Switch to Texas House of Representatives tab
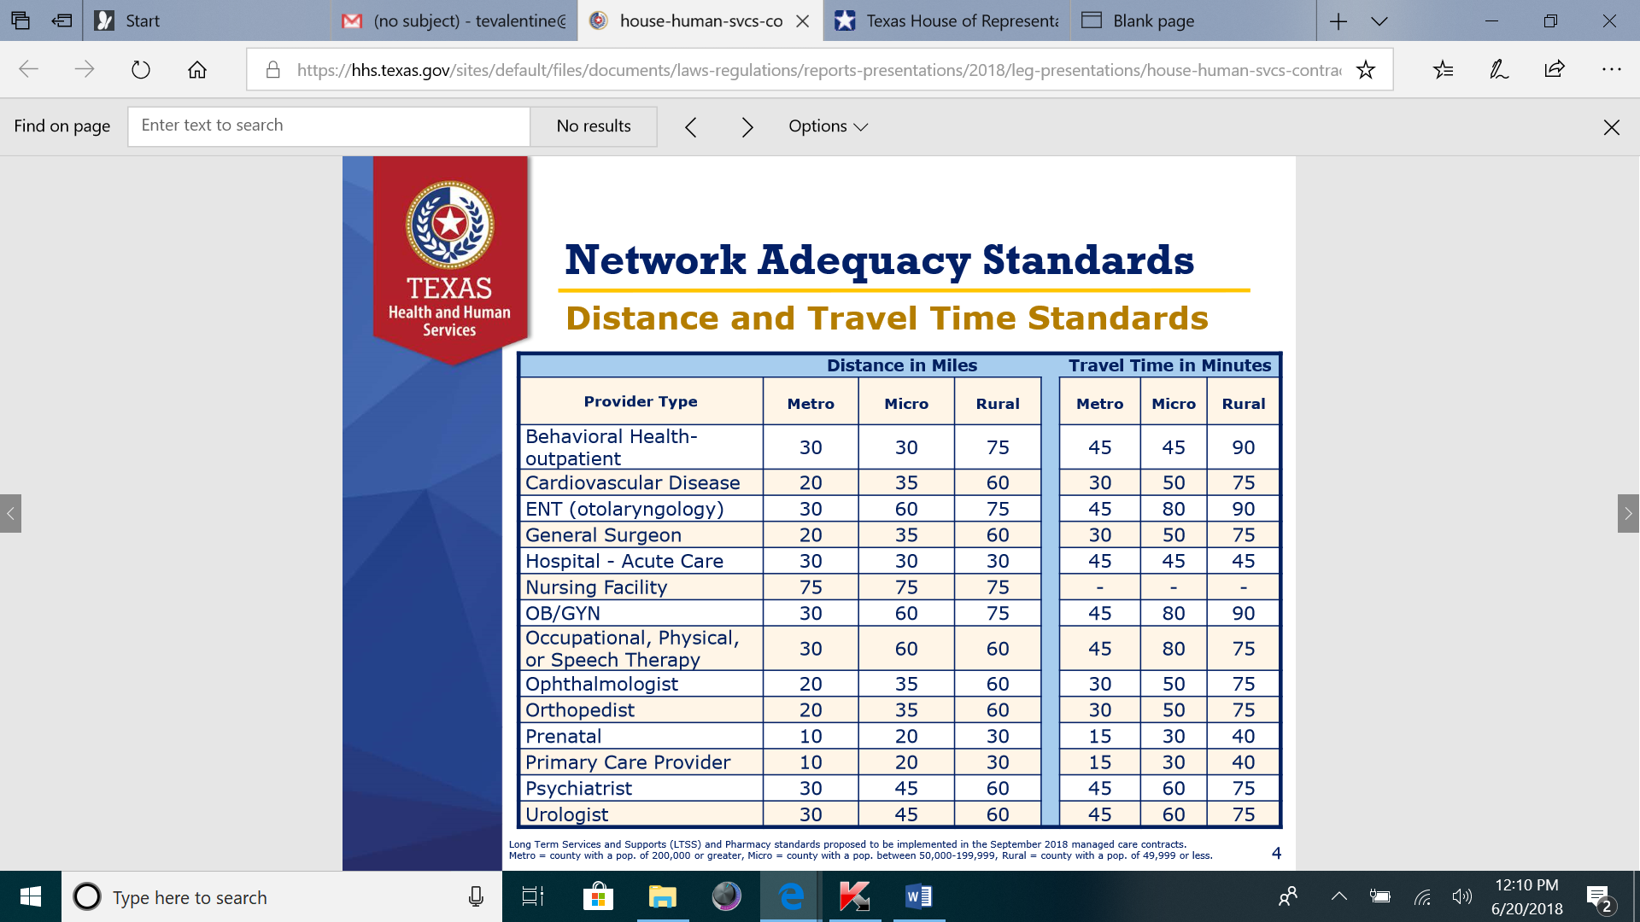 point(947,20)
